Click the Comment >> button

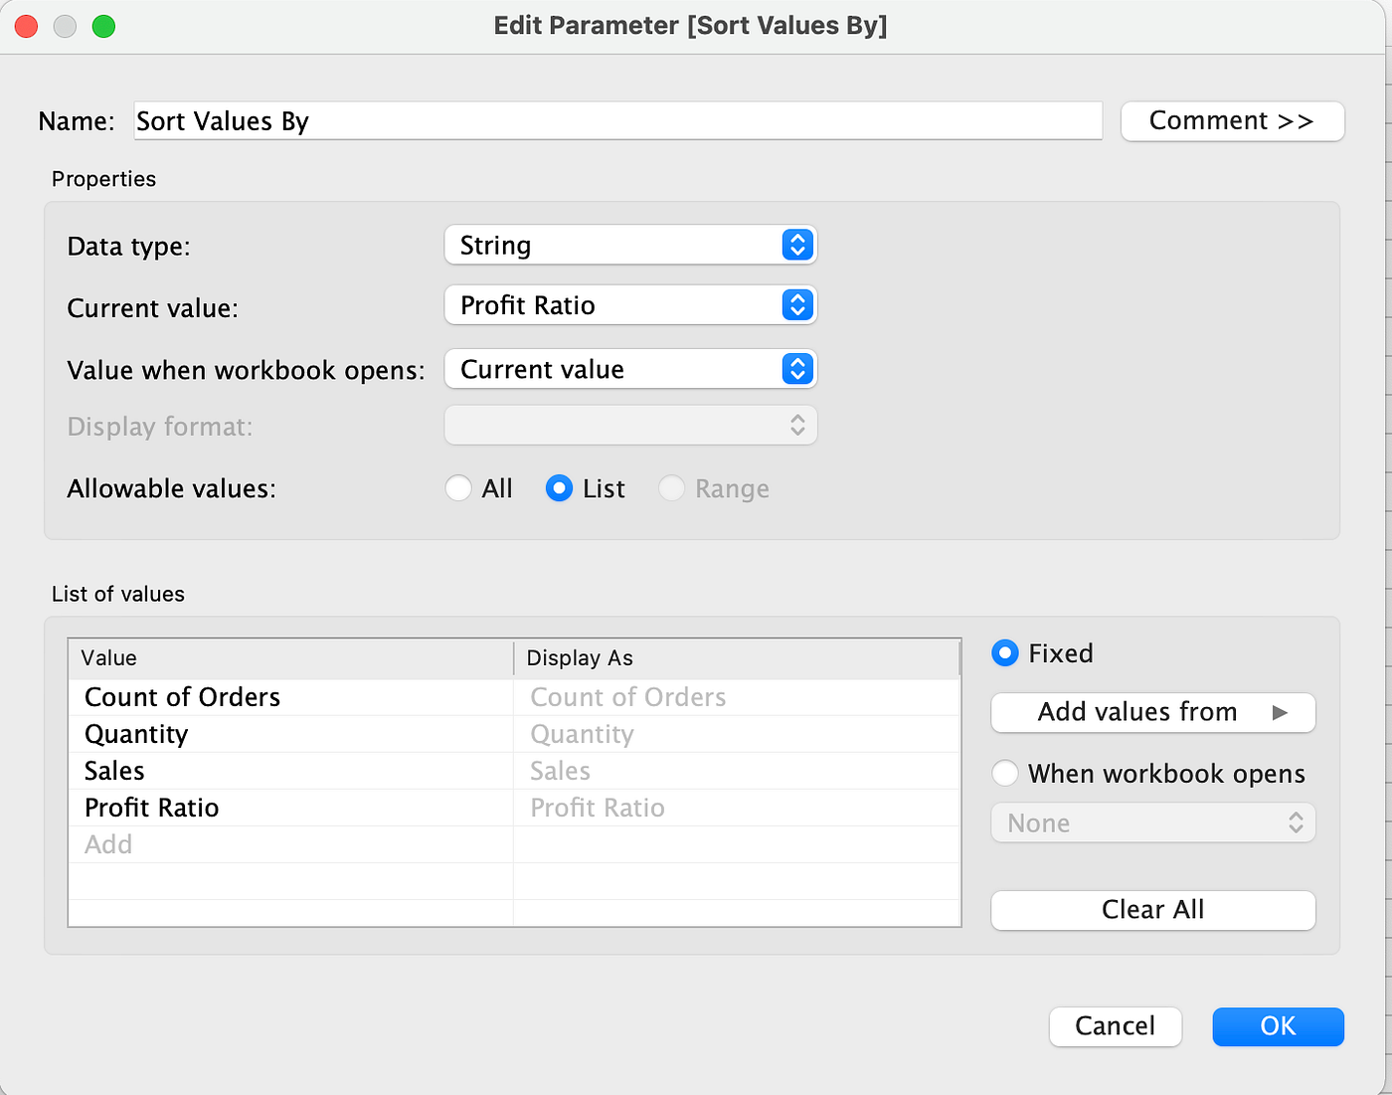point(1232,120)
